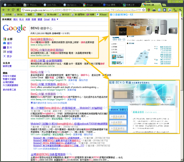Viewport: 184px width, 162px height.
Task: Click the Google search box with BENQ 維修中心
Action: point(69,28)
